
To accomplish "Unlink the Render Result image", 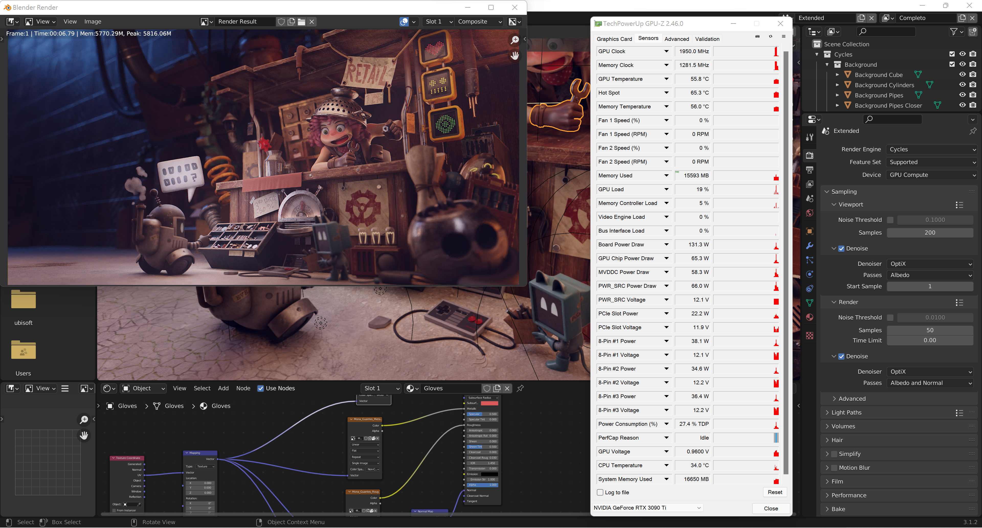I will [312, 22].
